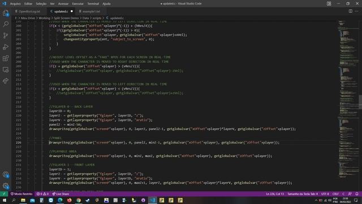The image size is (362, 204).
Task: Click the //PLAYABLE AREA comment line
Action: pyautogui.click(x=63, y=151)
